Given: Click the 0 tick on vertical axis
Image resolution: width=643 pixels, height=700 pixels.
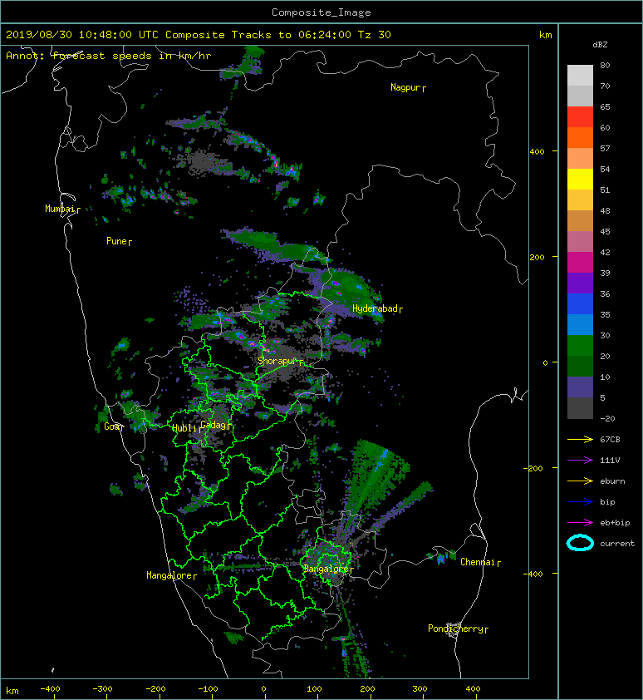Looking at the screenshot, I should (x=545, y=362).
